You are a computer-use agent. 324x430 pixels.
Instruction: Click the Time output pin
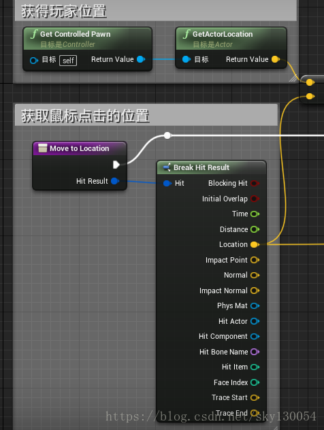255,214
